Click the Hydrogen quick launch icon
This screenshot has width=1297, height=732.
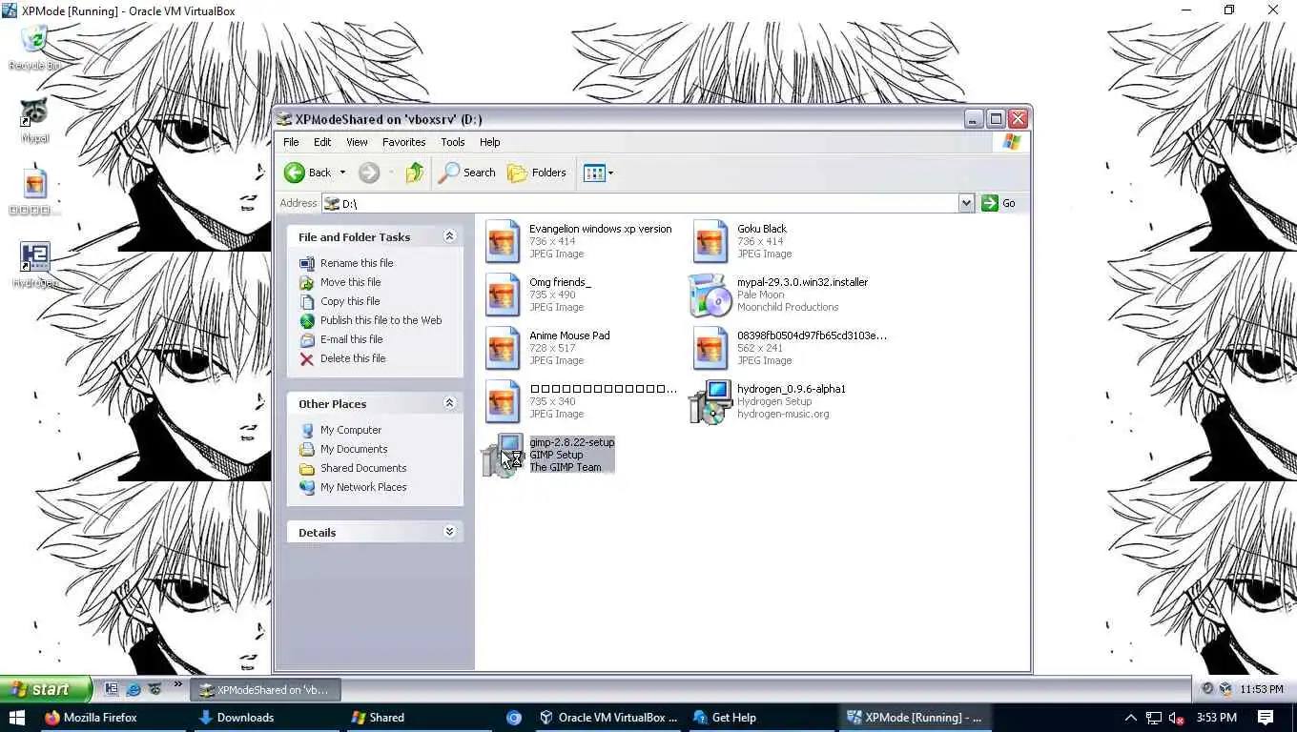tap(112, 689)
